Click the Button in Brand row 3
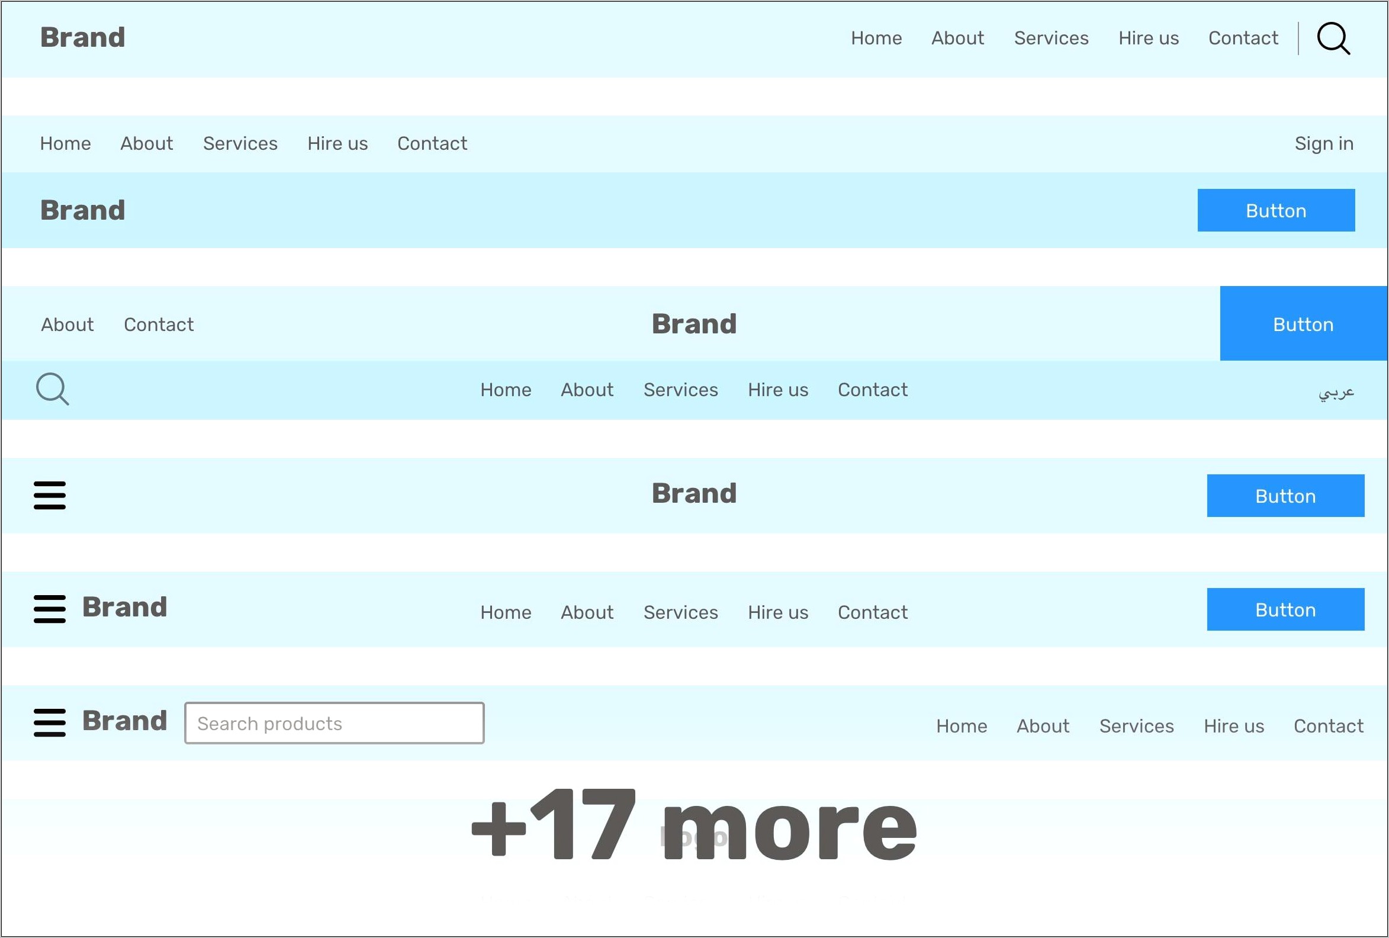1389x938 pixels. [x=1303, y=323]
